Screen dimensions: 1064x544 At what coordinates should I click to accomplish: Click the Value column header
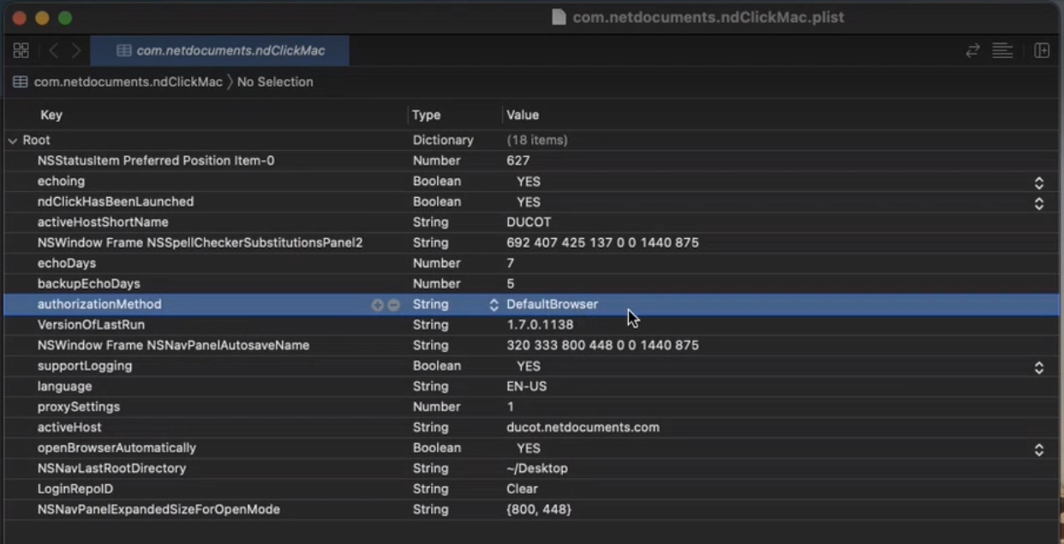523,115
